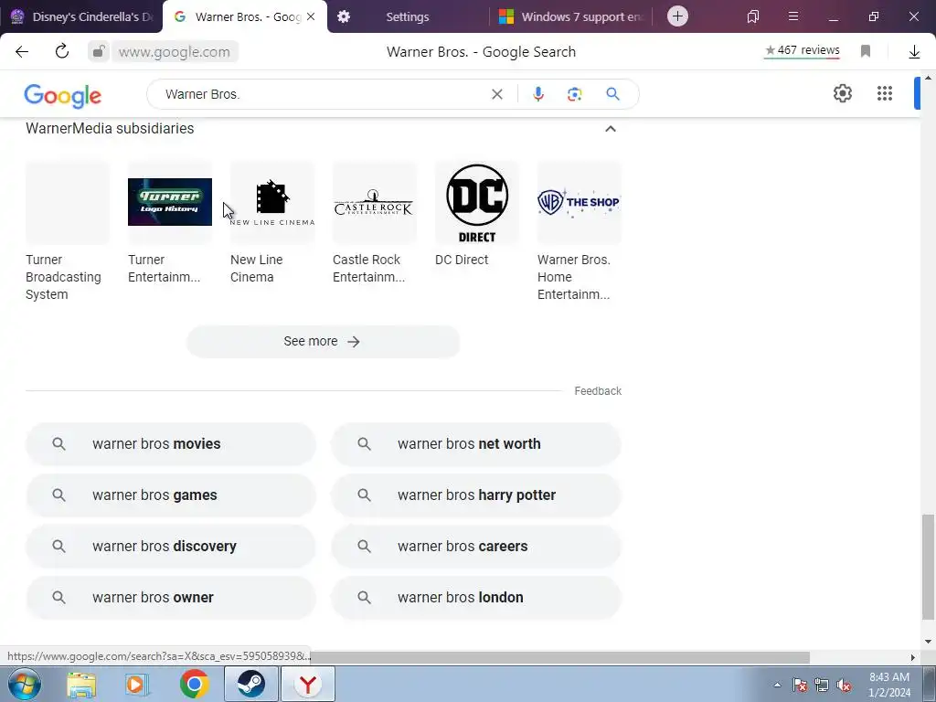Collapse the WarnerMedia subsidiaries section
Viewport: 936px width, 702px height.
click(x=610, y=129)
